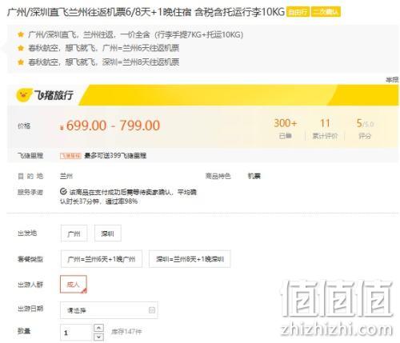Click the 自由行 yellow tag
Image resolution: width=400 pixels, height=343 pixels.
click(x=298, y=12)
